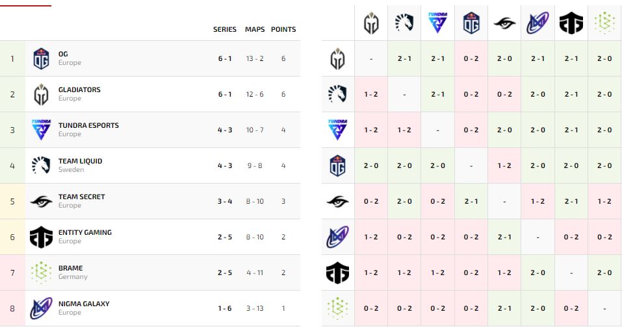The width and height of the screenshot is (622, 327).
Task: Click the OG logo in the standings list
Action: 41,59
